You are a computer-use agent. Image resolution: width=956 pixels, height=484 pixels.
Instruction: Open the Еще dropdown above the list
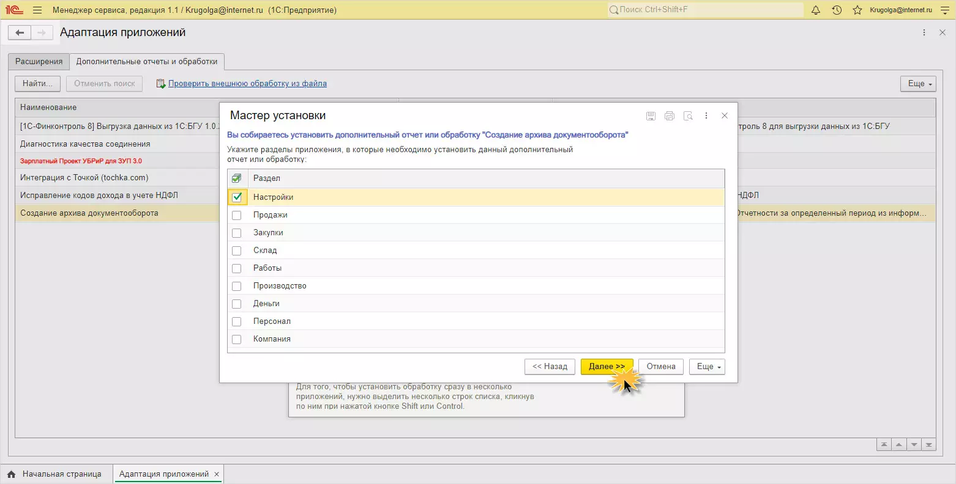pyautogui.click(x=917, y=84)
